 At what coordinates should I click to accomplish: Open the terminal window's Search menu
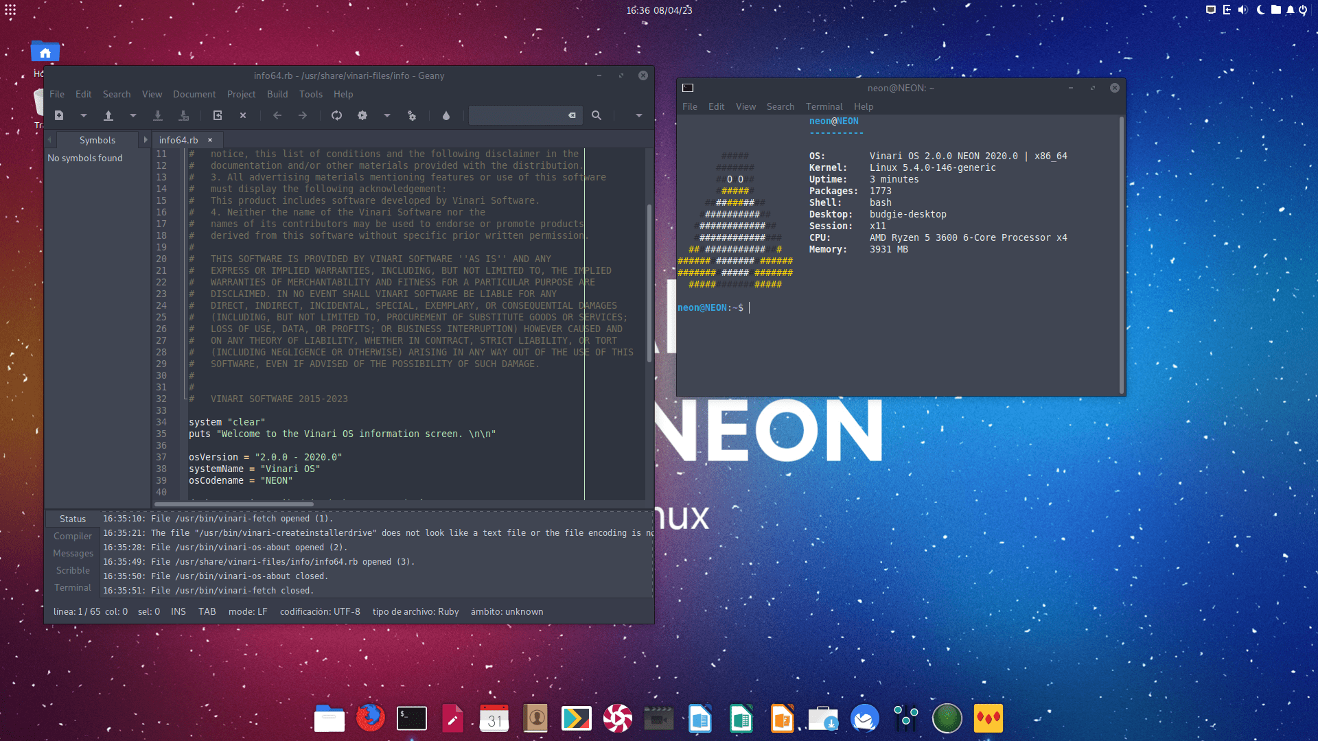pyautogui.click(x=781, y=106)
